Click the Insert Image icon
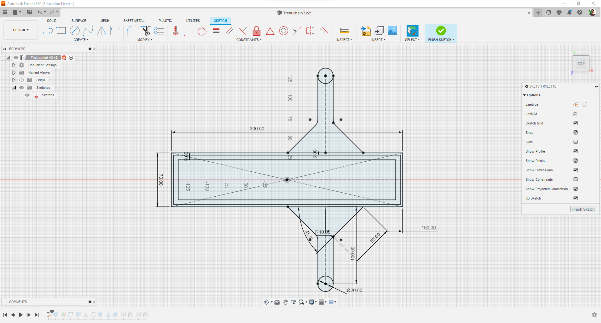 click(x=392, y=31)
